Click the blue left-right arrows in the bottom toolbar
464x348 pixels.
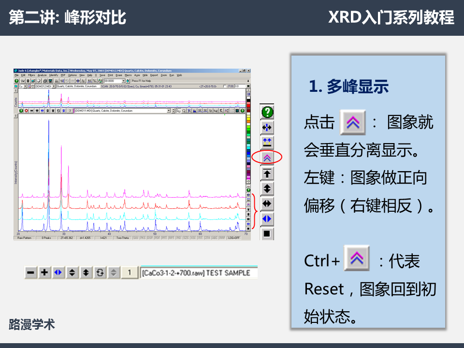58,272
